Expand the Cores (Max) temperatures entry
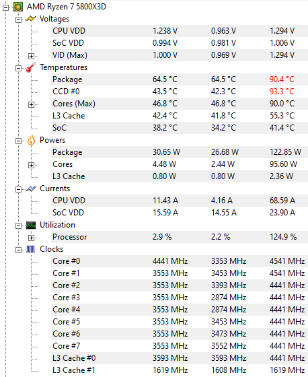Screen dimensions: 308x377 [31, 104]
